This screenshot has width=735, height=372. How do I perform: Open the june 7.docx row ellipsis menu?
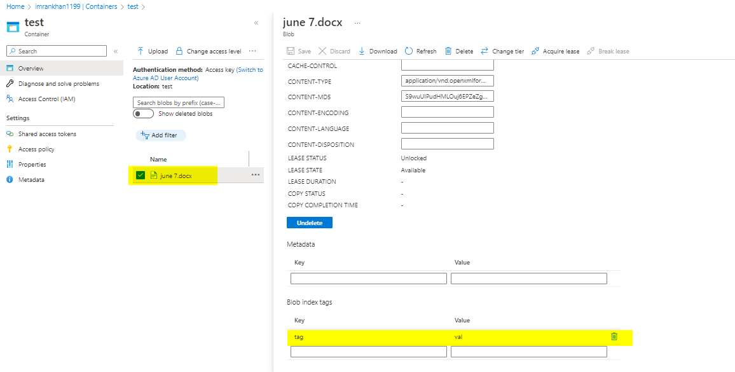tap(256, 175)
